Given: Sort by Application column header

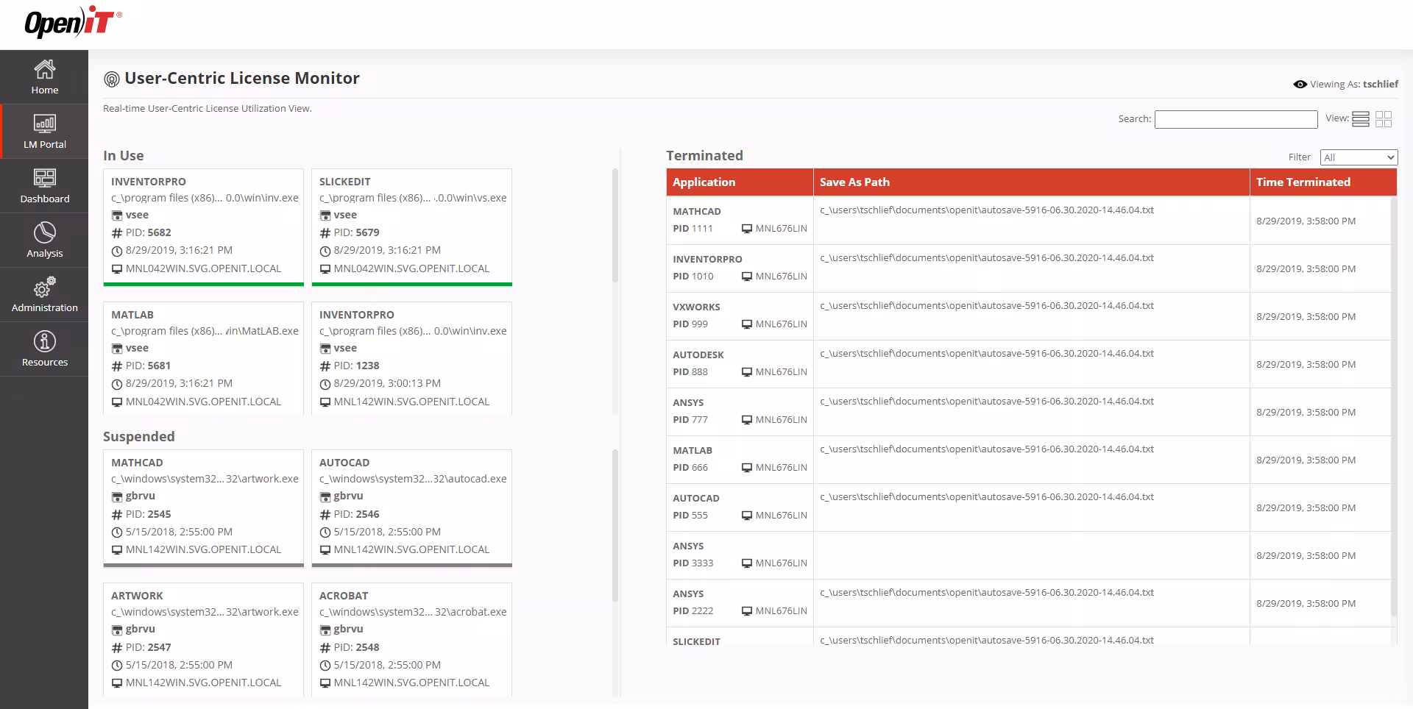Looking at the screenshot, I should click(740, 182).
